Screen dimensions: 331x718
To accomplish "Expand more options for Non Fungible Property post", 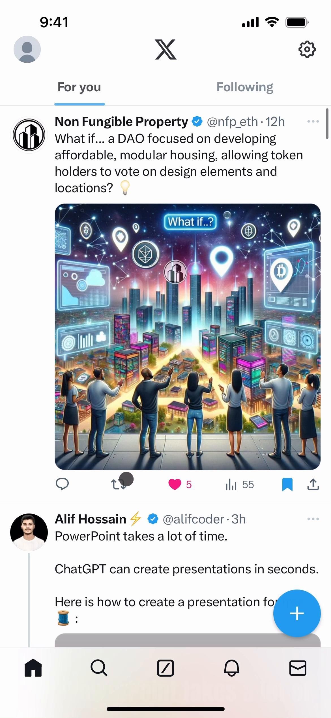I will [313, 121].
